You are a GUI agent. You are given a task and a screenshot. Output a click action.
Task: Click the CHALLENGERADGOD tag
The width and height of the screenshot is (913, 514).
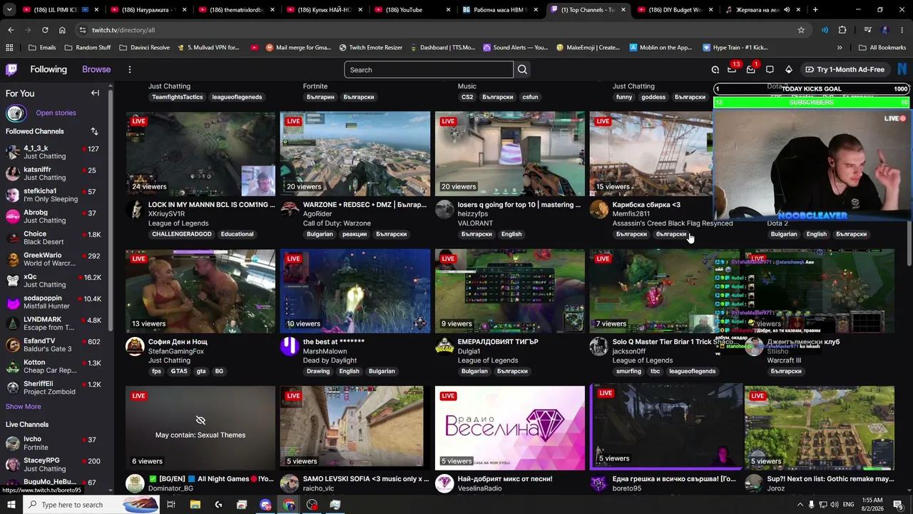(182, 234)
